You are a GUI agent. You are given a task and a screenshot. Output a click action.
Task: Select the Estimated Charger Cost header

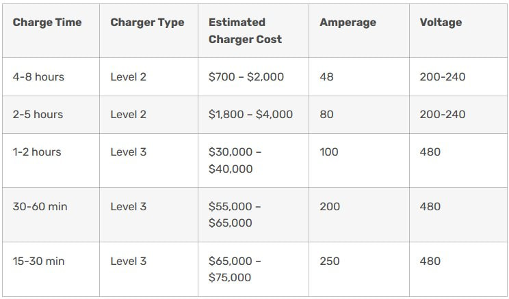[x=245, y=31]
